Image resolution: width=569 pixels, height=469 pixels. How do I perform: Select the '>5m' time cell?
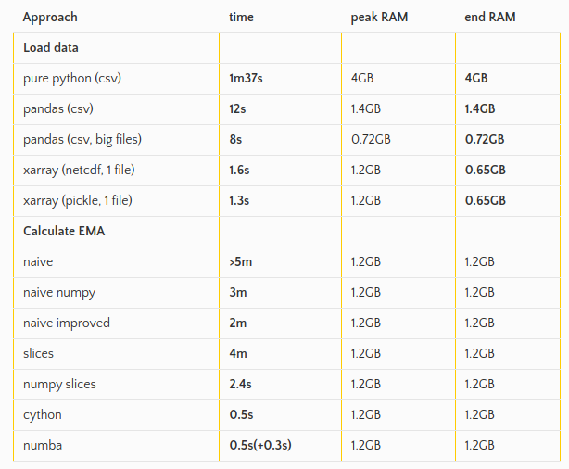(x=240, y=262)
